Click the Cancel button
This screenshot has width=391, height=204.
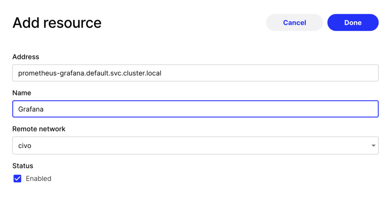coord(295,22)
